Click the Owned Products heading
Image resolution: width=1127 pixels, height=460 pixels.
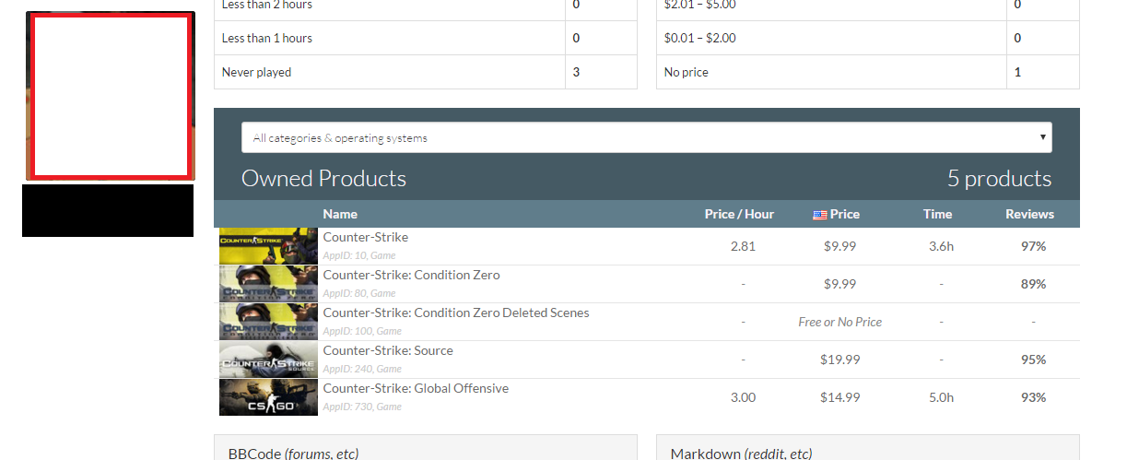[323, 178]
